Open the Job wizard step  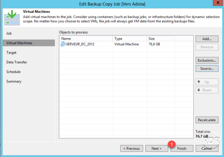(9, 33)
